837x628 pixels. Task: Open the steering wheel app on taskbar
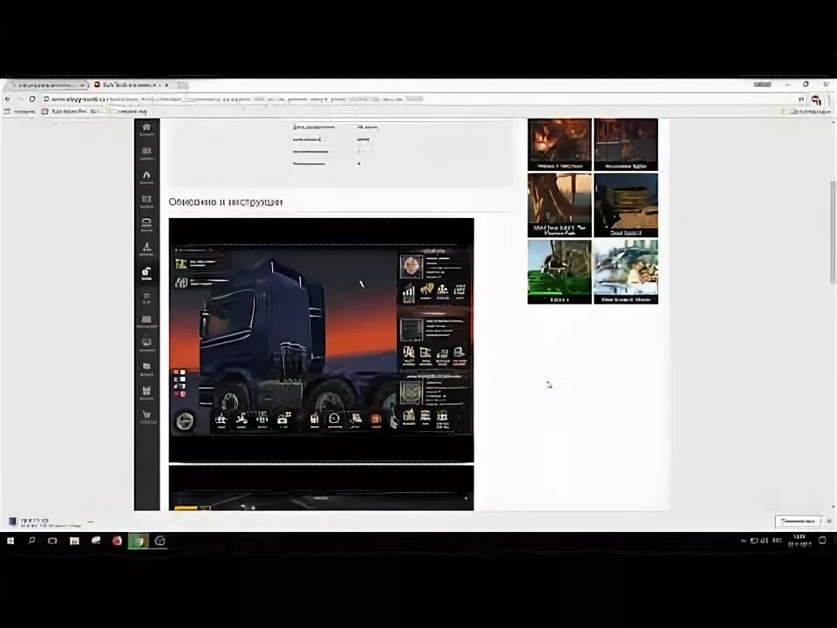tap(160, 541)
